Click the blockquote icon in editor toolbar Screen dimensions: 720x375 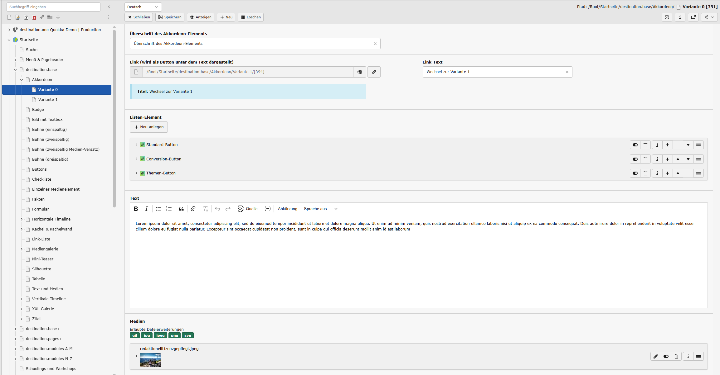pyautogui.click(x=181, y=209)
